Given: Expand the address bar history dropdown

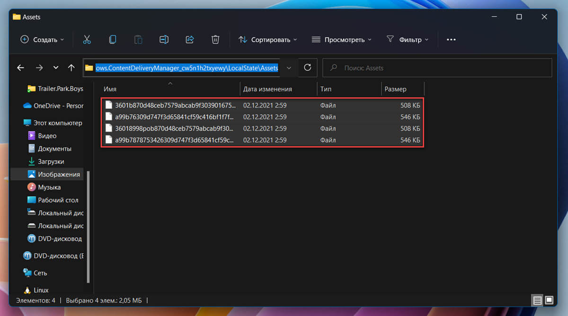Looking at the screenshot, I should click(289, 68).
